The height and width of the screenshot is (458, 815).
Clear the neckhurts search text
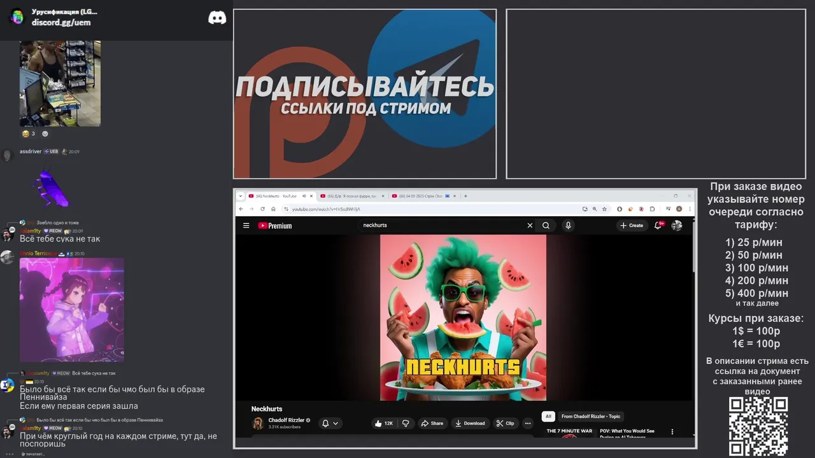pos(530,225)
